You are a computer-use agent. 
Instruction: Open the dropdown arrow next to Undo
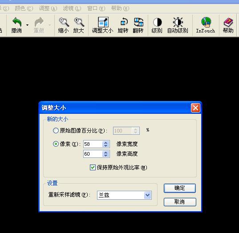point(28,25)
